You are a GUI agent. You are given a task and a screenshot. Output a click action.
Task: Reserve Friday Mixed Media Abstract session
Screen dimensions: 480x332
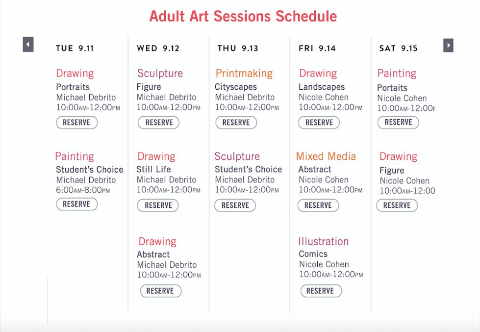coord(318,205)
